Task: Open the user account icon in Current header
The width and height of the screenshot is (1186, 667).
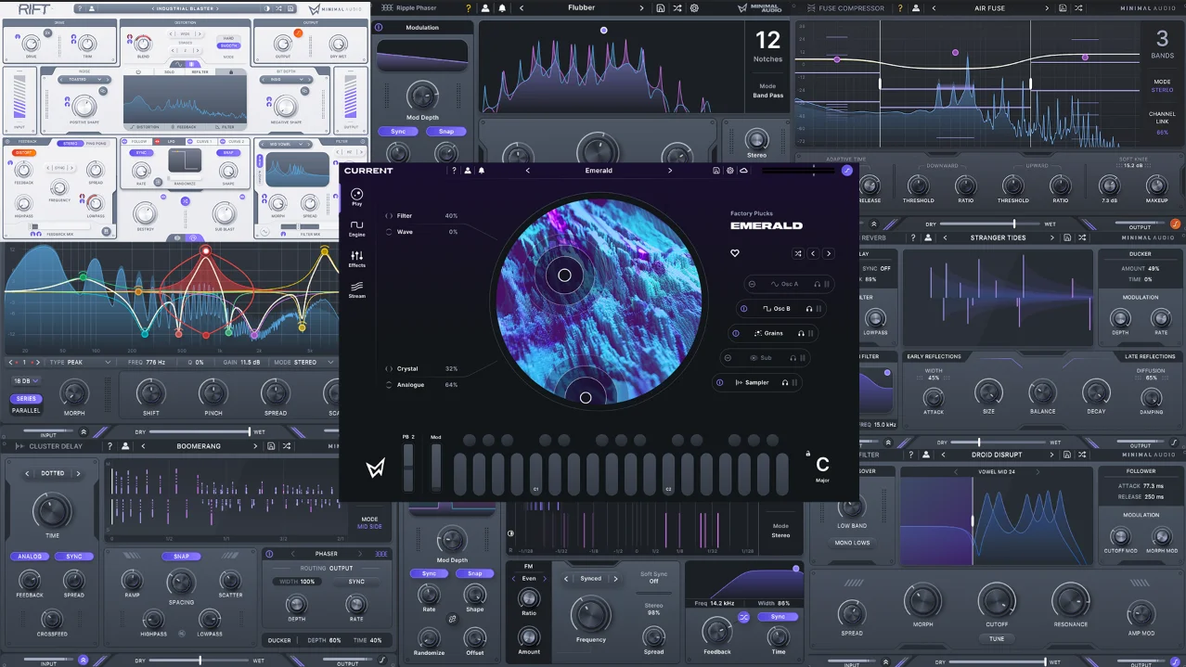Action: (468, 171)
